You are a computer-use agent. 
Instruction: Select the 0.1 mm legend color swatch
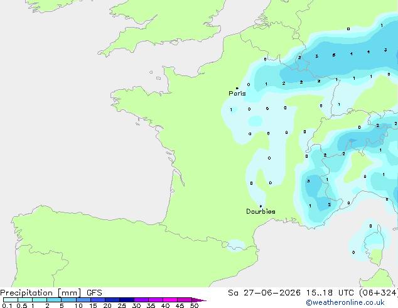tap(11, 300)
